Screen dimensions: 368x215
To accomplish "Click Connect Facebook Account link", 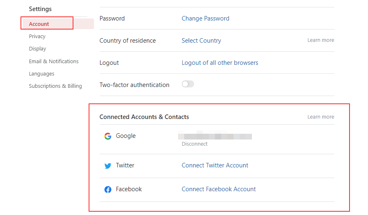I will click(219, 189).
